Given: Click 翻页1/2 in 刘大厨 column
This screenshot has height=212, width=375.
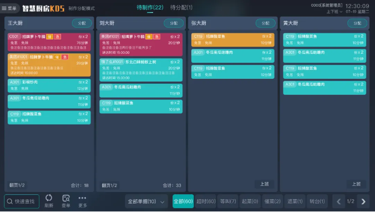Looking at the screenshot, I should (x=109, y=185).
